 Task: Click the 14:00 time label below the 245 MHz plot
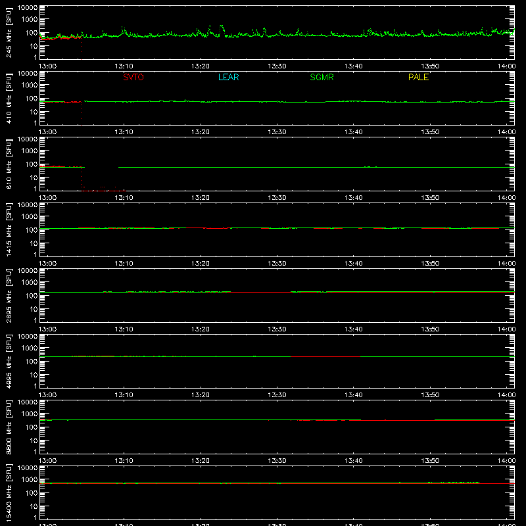(506, 66)
